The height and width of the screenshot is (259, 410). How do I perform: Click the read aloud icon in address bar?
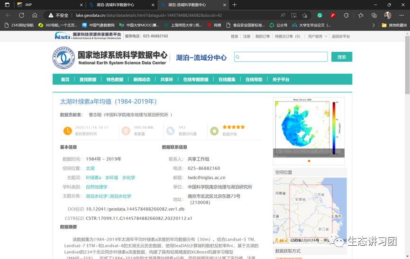283,16
